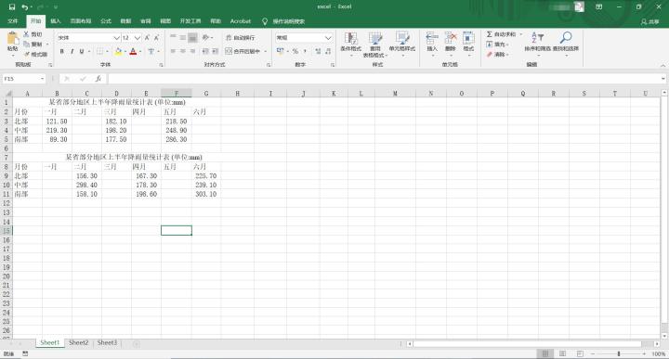Open Find and Select magnifier icon
Viewport: 669px width, 359px height.
(x=566, y=37)
